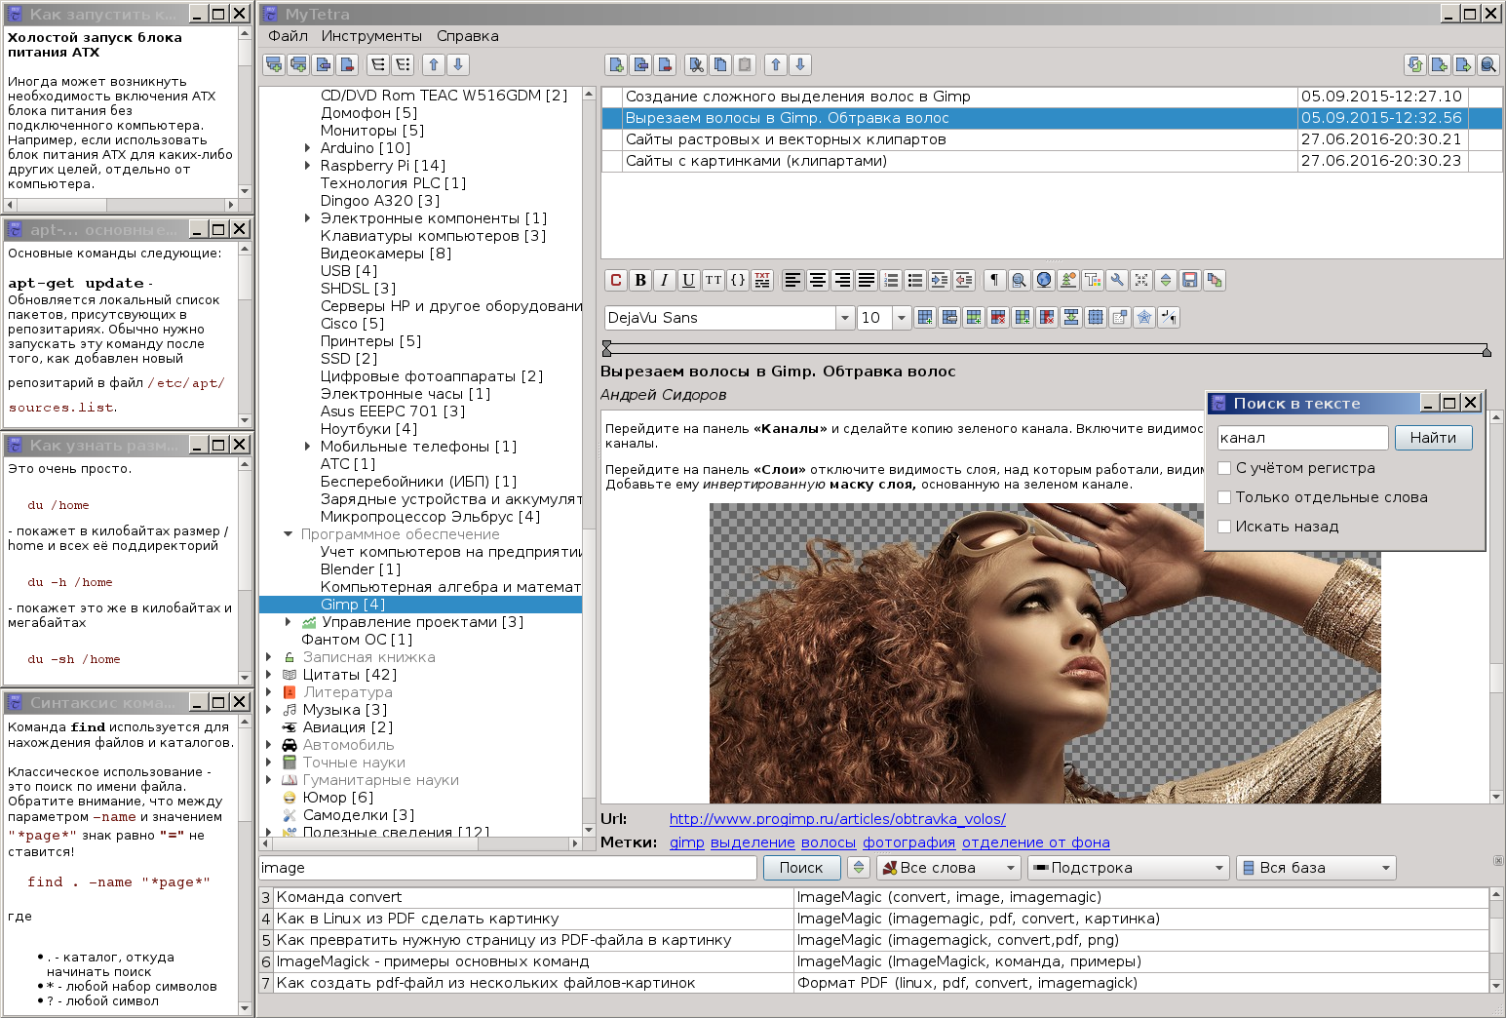
Task: Click the search toggle stepper next to Поиск
Action: 858,868
